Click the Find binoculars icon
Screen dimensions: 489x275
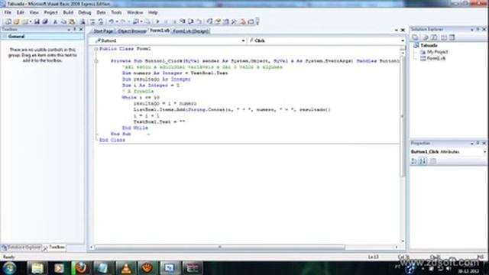click(83, 21)
